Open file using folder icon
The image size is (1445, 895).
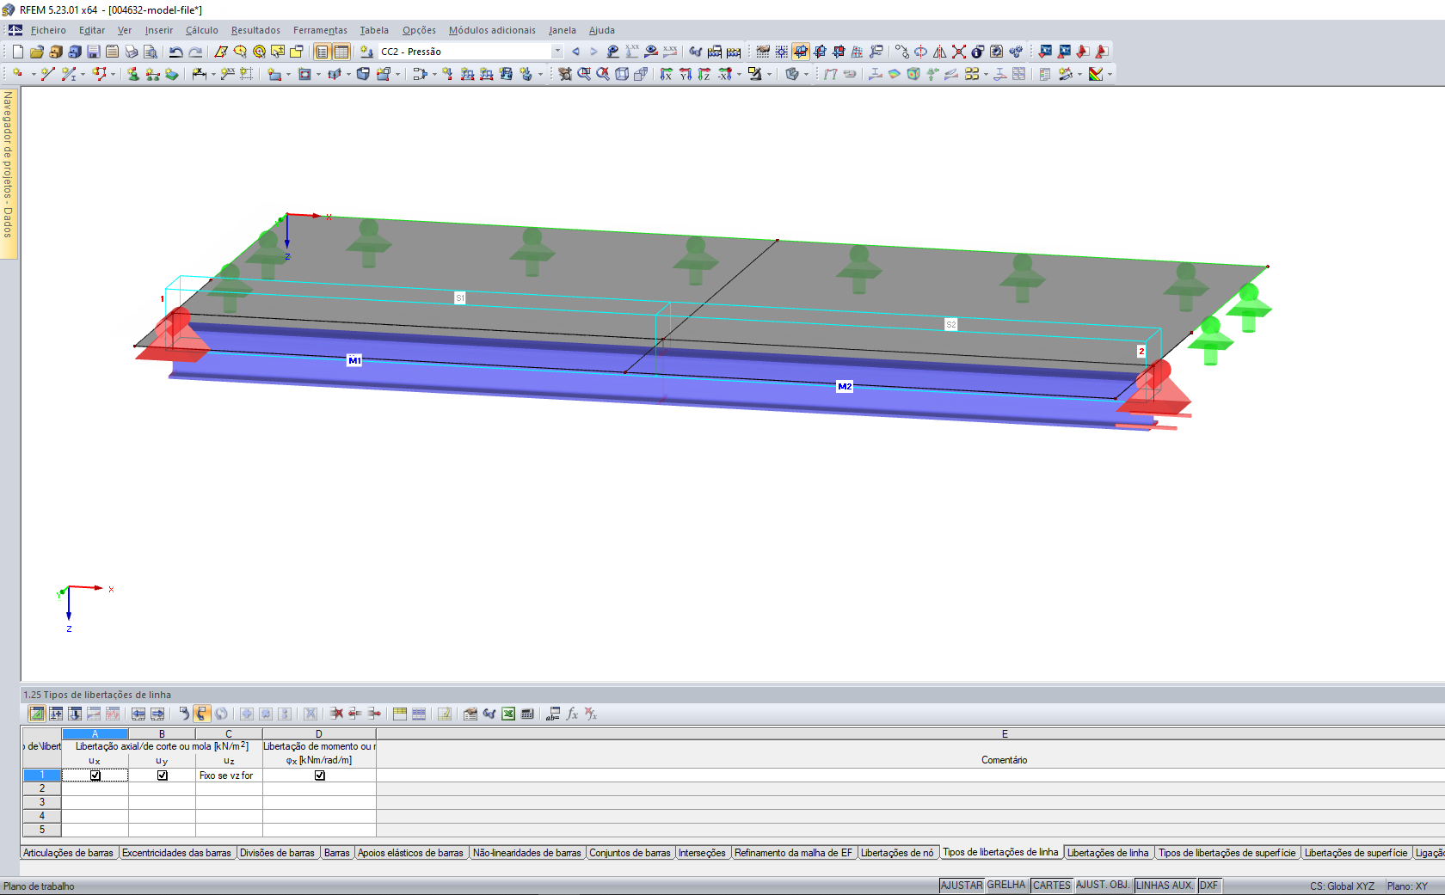click(37, 52)
